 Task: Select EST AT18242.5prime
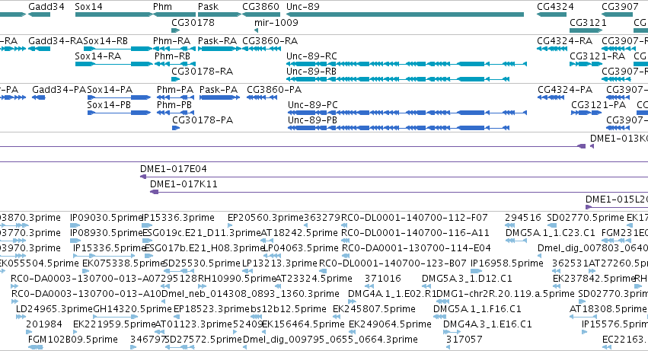tap(299, 233)
